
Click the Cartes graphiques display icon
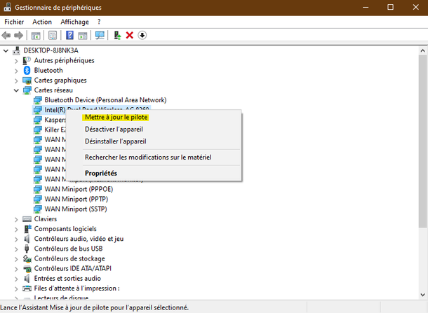[x=27, y=81]
